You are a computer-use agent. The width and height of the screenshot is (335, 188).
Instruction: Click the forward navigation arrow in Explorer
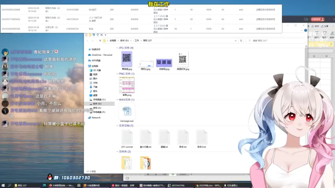93,41
